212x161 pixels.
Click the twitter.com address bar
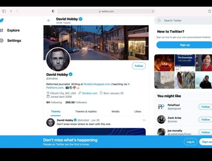point(106,11)
